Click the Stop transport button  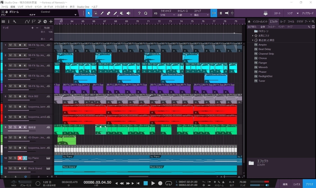(146, 183)
